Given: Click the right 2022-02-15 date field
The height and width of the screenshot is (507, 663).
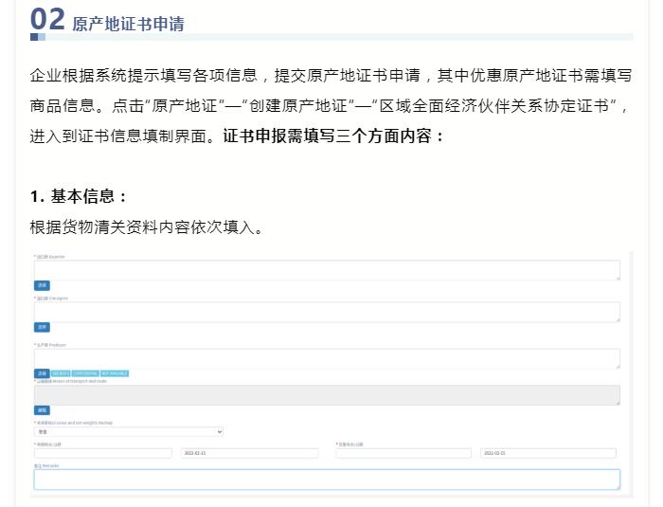Looking at the screenshot, I should [547, 453].
